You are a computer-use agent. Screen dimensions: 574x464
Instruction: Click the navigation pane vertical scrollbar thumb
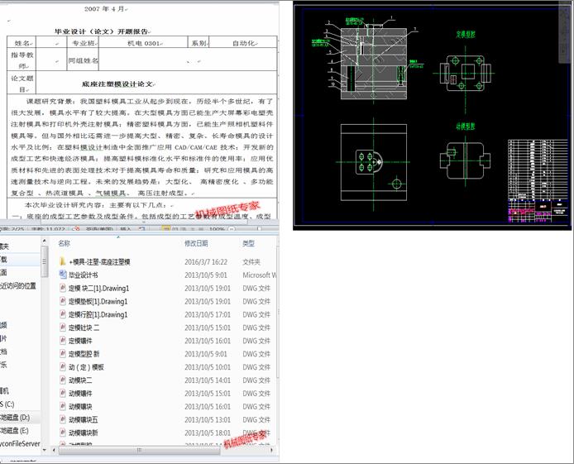45,261
